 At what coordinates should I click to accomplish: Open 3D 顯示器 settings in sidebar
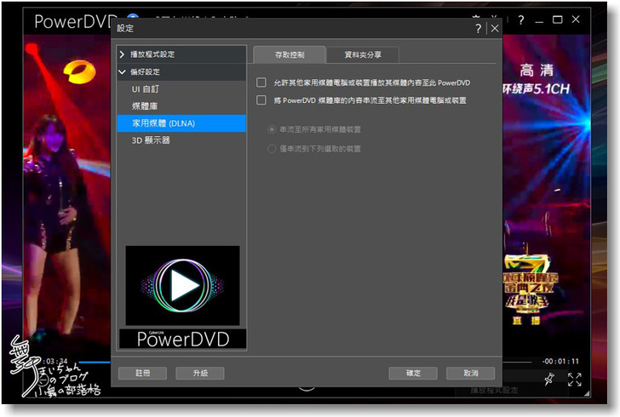(150, 140)
